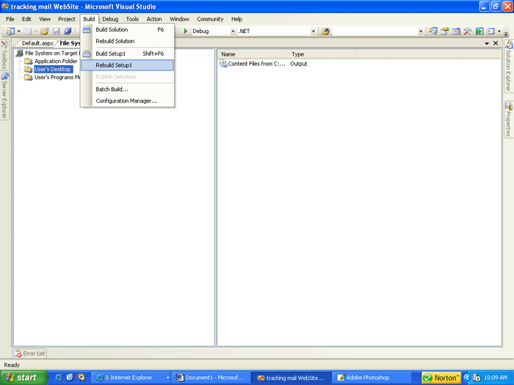Open the .NET platform dropdown
The image size is (514, 385).
coord(314,32)
